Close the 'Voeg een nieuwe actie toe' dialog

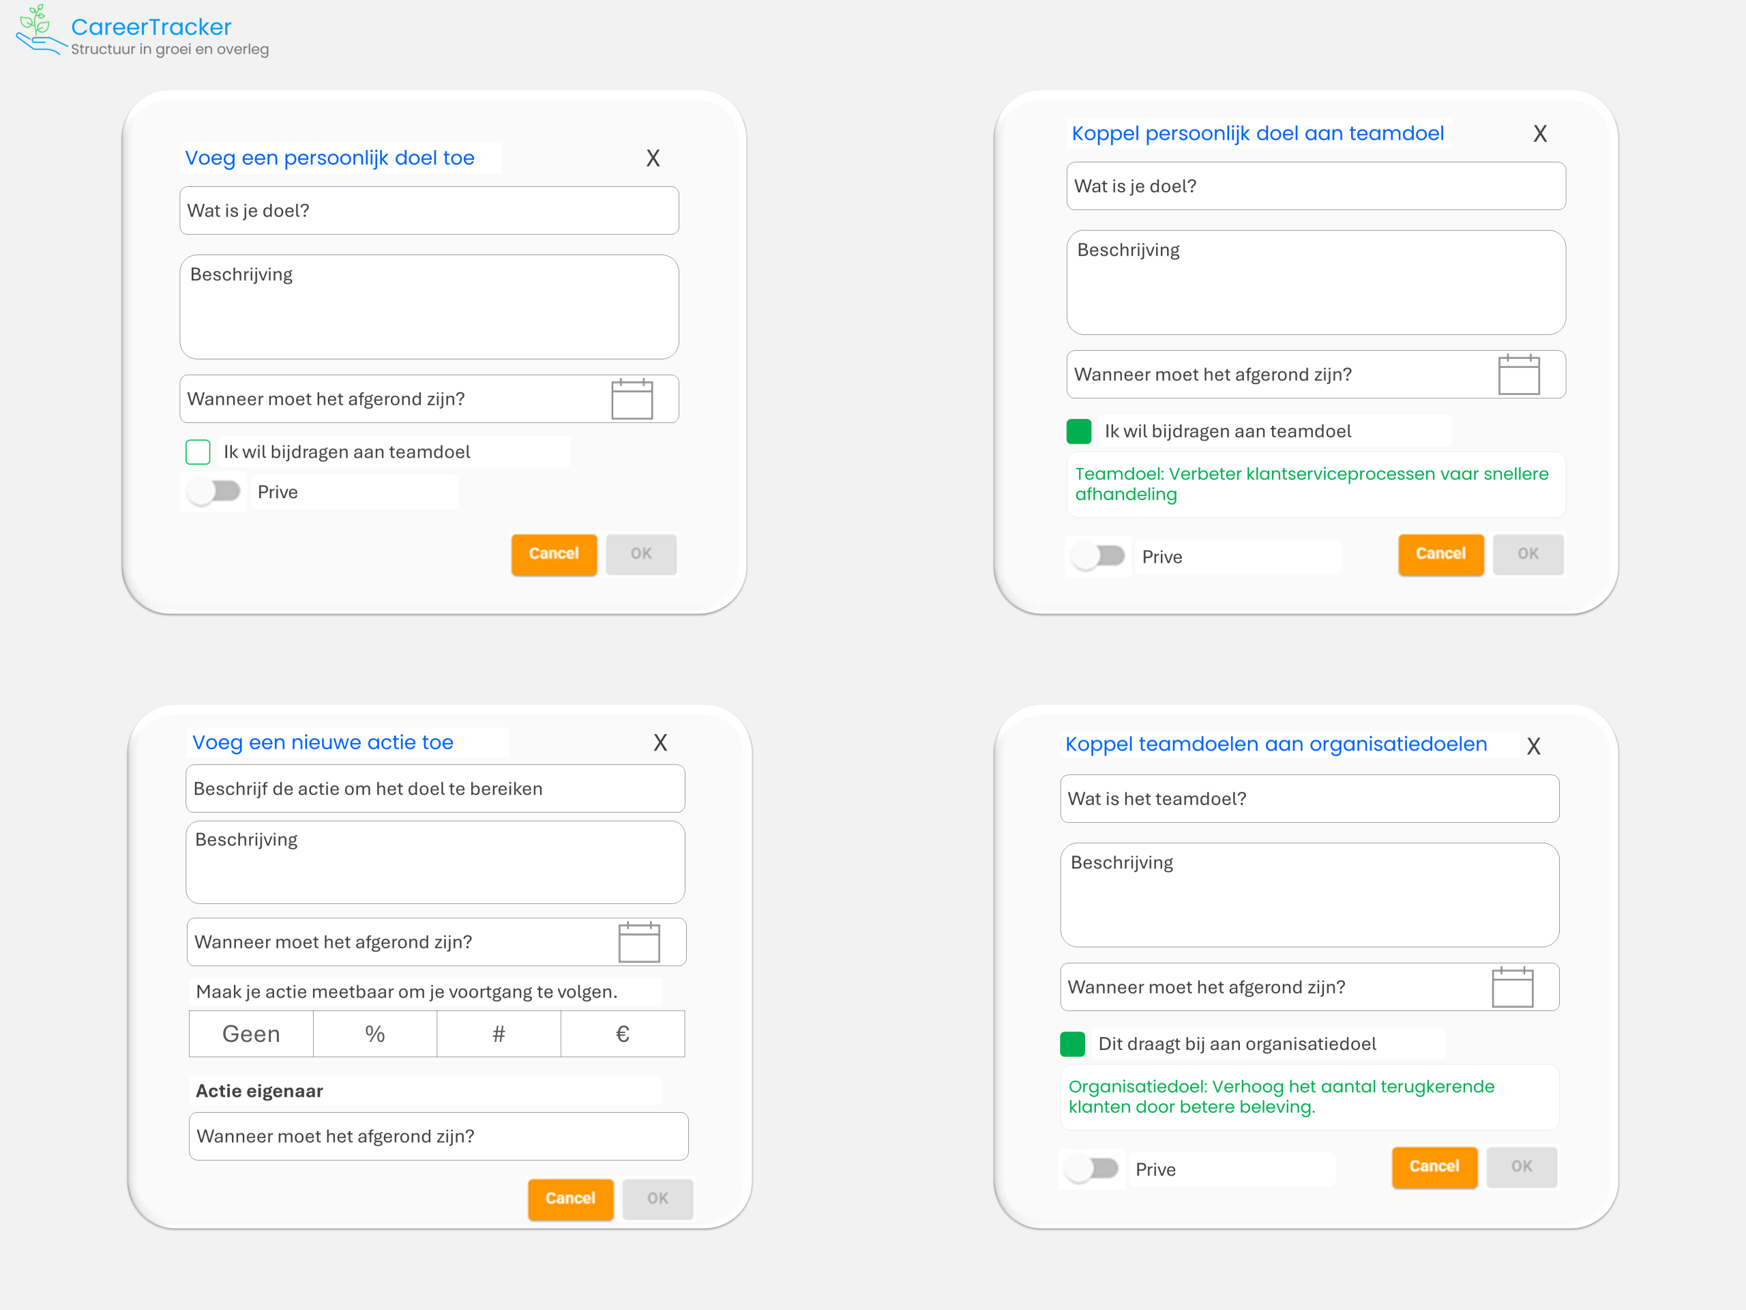661,742
